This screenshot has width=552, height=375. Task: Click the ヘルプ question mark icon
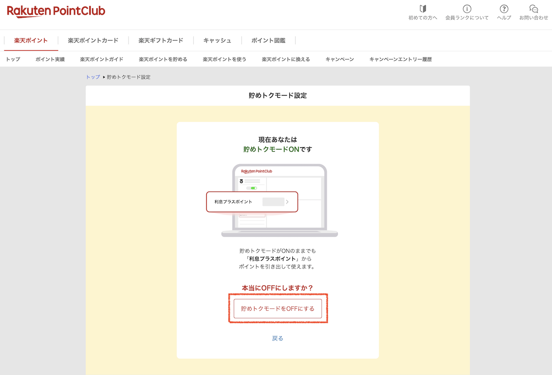coord(504,9)
